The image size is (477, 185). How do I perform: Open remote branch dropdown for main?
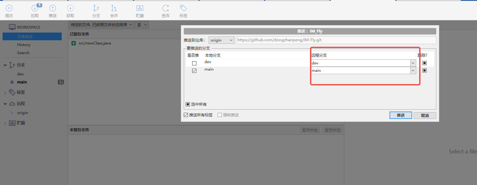point(413,71)
